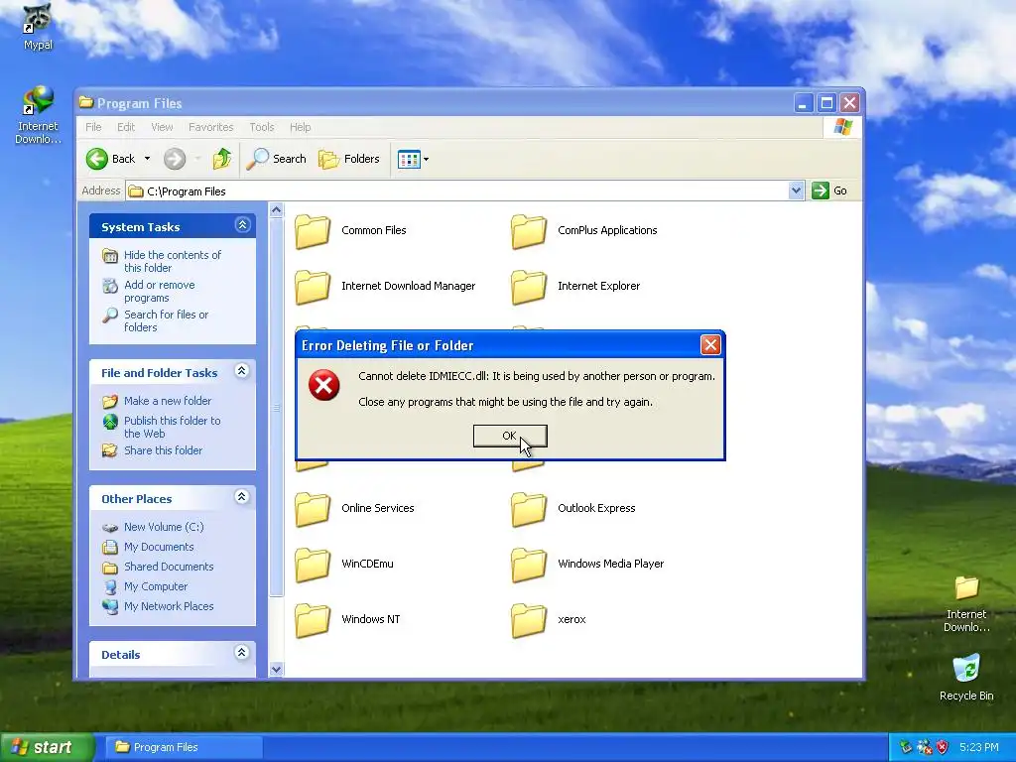Select the Internet Downlo... desktop folder
This screenshot has width=1016, height=762.
[966, 604]
